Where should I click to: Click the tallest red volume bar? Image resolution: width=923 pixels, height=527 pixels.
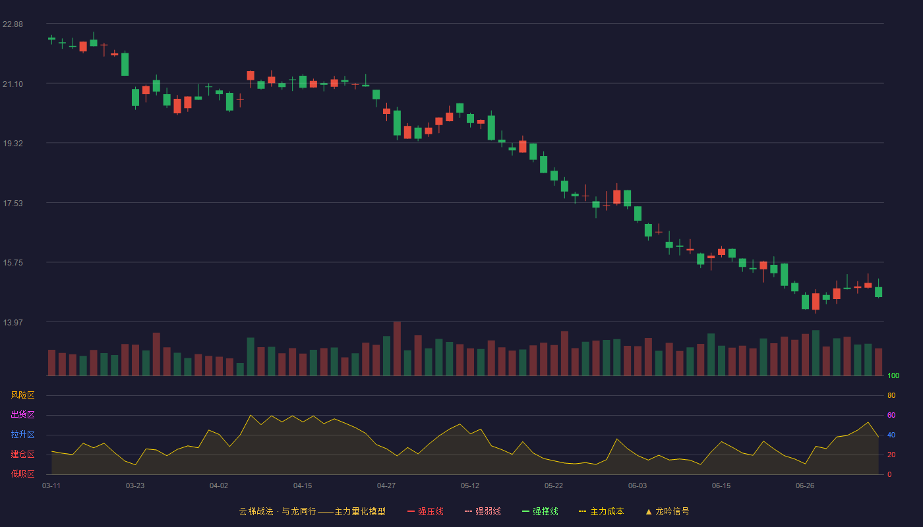tap(397, 348)
